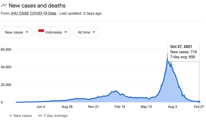Click the Nov 21 axis date label
The width and height of the screenshot is (206, 120).
coord(94,107)
